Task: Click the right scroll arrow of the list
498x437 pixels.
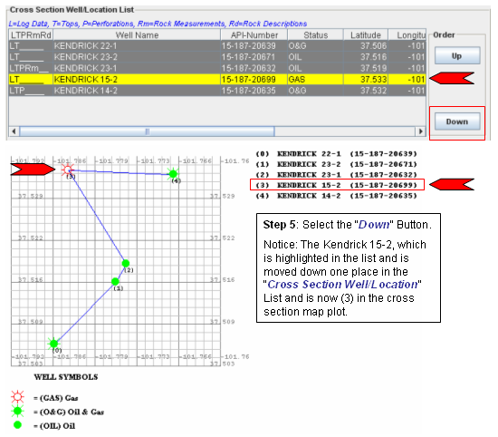Action: pos(421,131)
